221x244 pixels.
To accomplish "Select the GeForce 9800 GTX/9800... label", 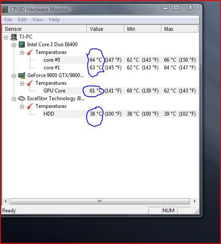I will (55, 75).
